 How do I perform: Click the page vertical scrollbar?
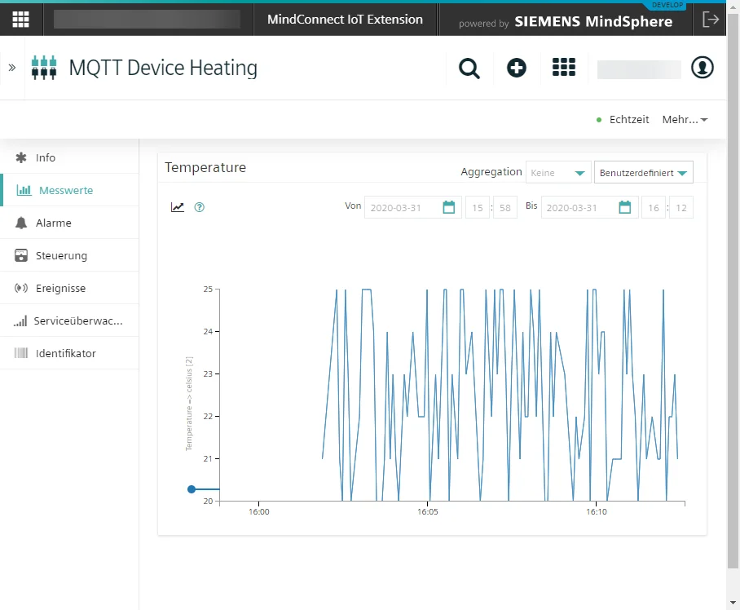(x=733, y=290)
